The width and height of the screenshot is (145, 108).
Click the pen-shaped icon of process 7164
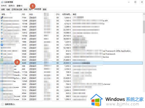pos(2,18)
